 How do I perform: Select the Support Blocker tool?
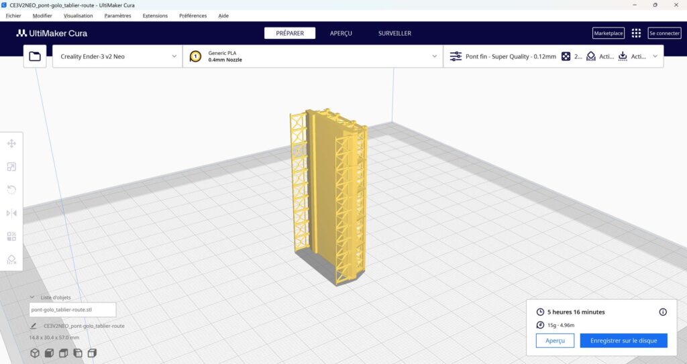tap(11, 259)
